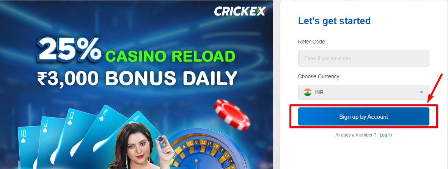448x169 pixels.
Task: Click the India flag icon
Action: tap(307, 92)
